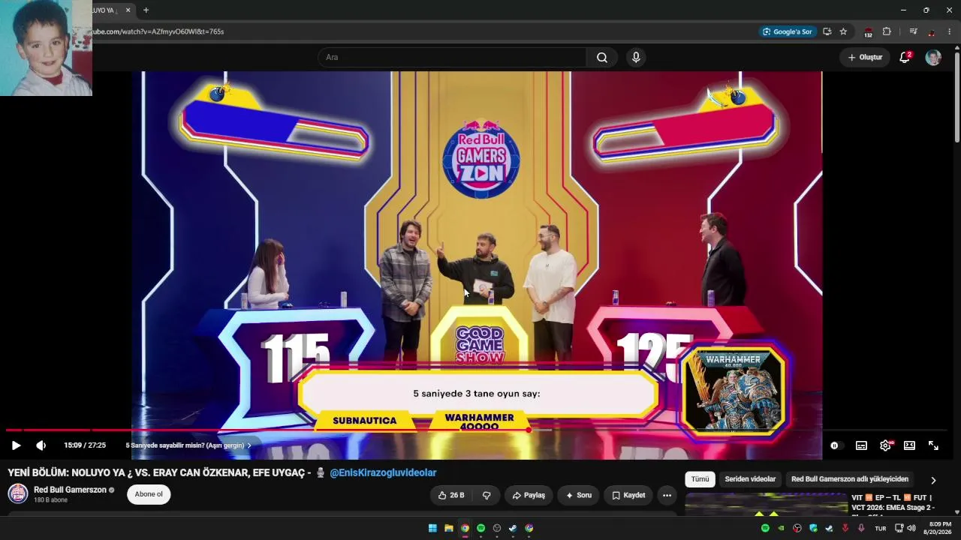Image resolution: width=961 pixels, height=540 pixels.
Task: Open the Chrome media controls icon
Action: pos(913,31)
